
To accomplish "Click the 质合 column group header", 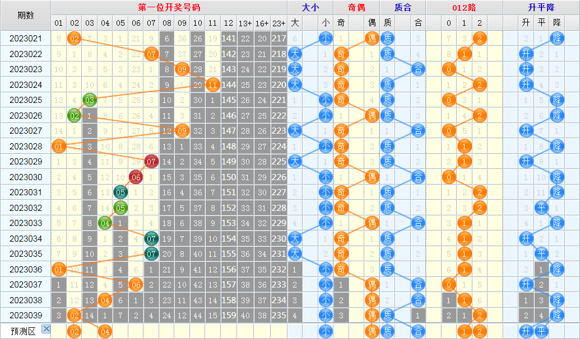I will [403, 7].
